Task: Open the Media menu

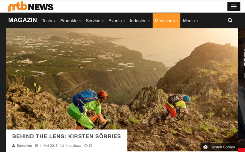Action: coord(190,21)
